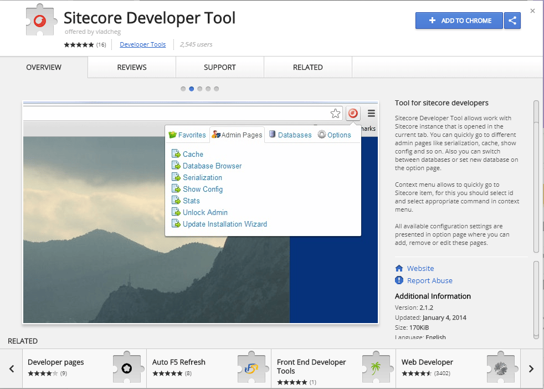
Task: Open the Databases tab in popup
Action: pos(290,135)
